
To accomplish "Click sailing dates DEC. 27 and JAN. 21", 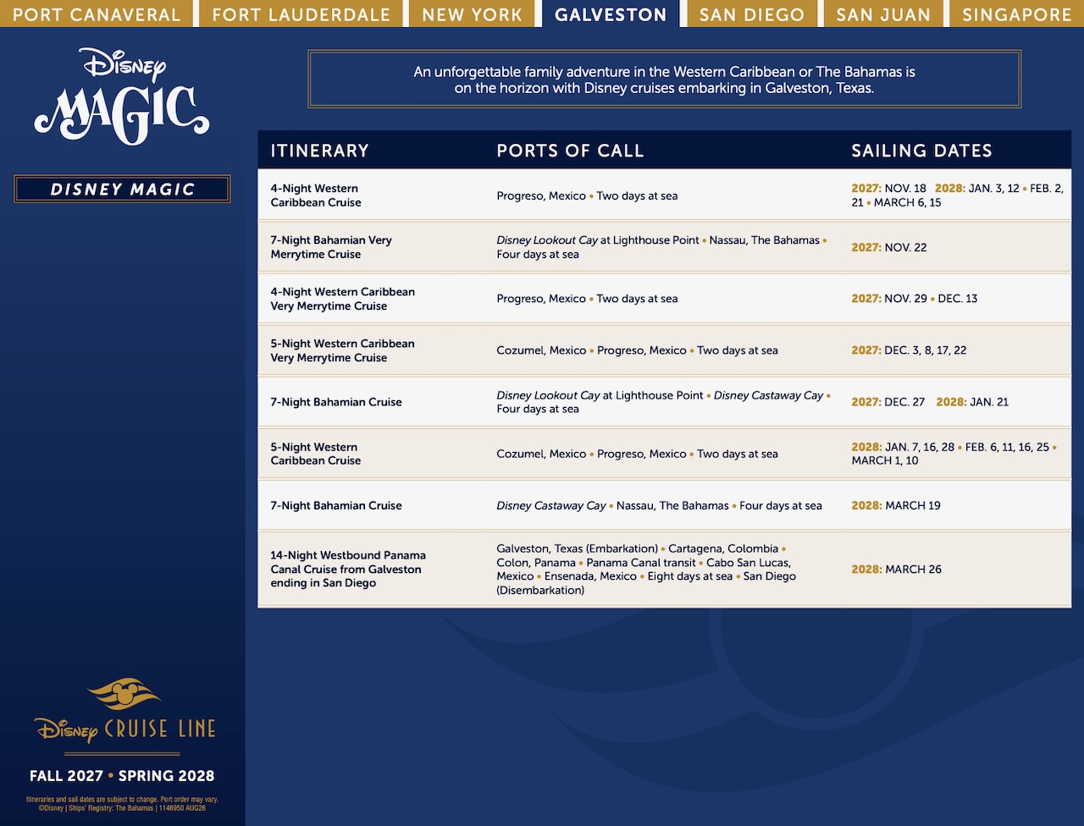I will [x=930, y=402].
